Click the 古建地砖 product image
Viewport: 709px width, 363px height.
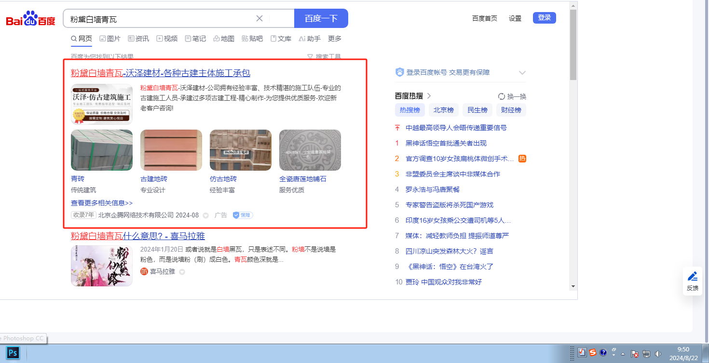(x=171, y=150)
